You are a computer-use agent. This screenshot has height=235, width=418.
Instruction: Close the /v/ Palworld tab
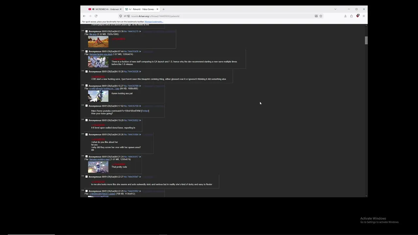[x=157, y=9]
